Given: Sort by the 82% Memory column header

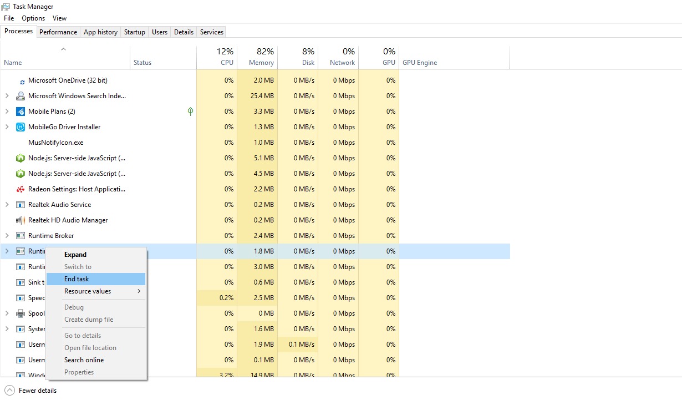Looking at the screenshot, I should click(x=257, y=58).
